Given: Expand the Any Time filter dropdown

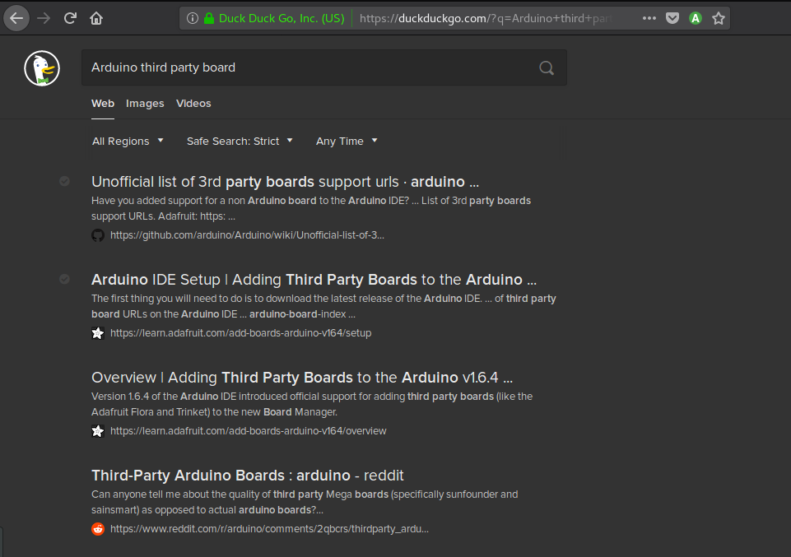Looking at the screenshot, I should (346, 141).
